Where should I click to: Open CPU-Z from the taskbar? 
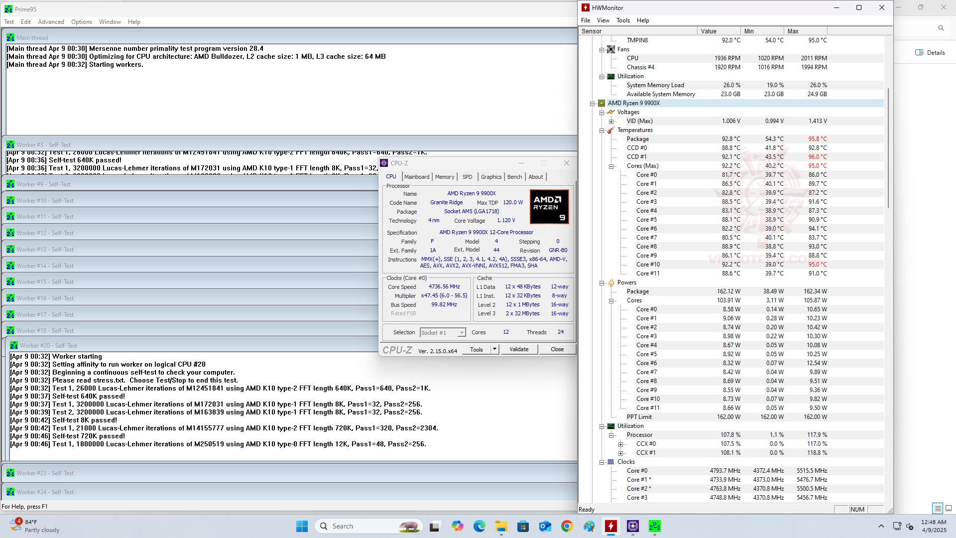pos(632,526)
